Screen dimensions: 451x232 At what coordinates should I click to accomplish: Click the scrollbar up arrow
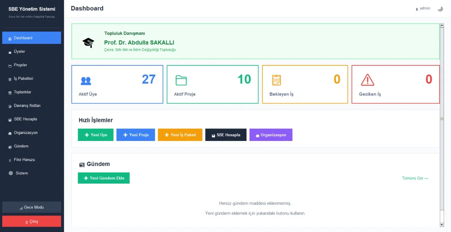[442, 25]
